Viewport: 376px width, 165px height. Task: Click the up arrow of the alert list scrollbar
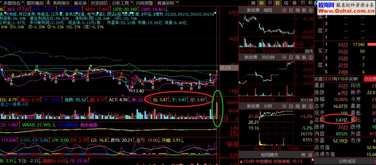312,160
